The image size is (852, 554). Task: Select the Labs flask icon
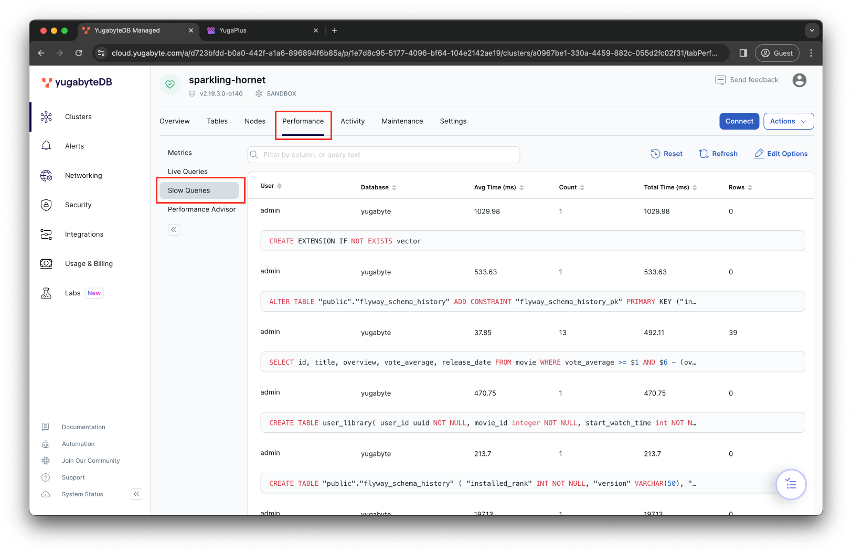pos(46,293)
